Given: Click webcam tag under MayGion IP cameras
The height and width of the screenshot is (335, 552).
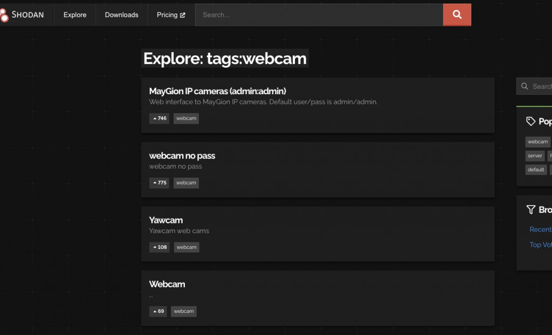Looking at the screenshot, I should click(x=186, y=118).
